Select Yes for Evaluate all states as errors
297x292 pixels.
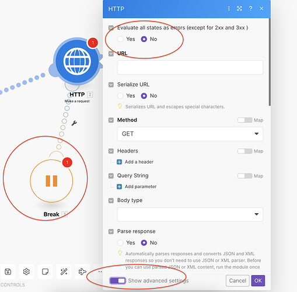point(120,39)
